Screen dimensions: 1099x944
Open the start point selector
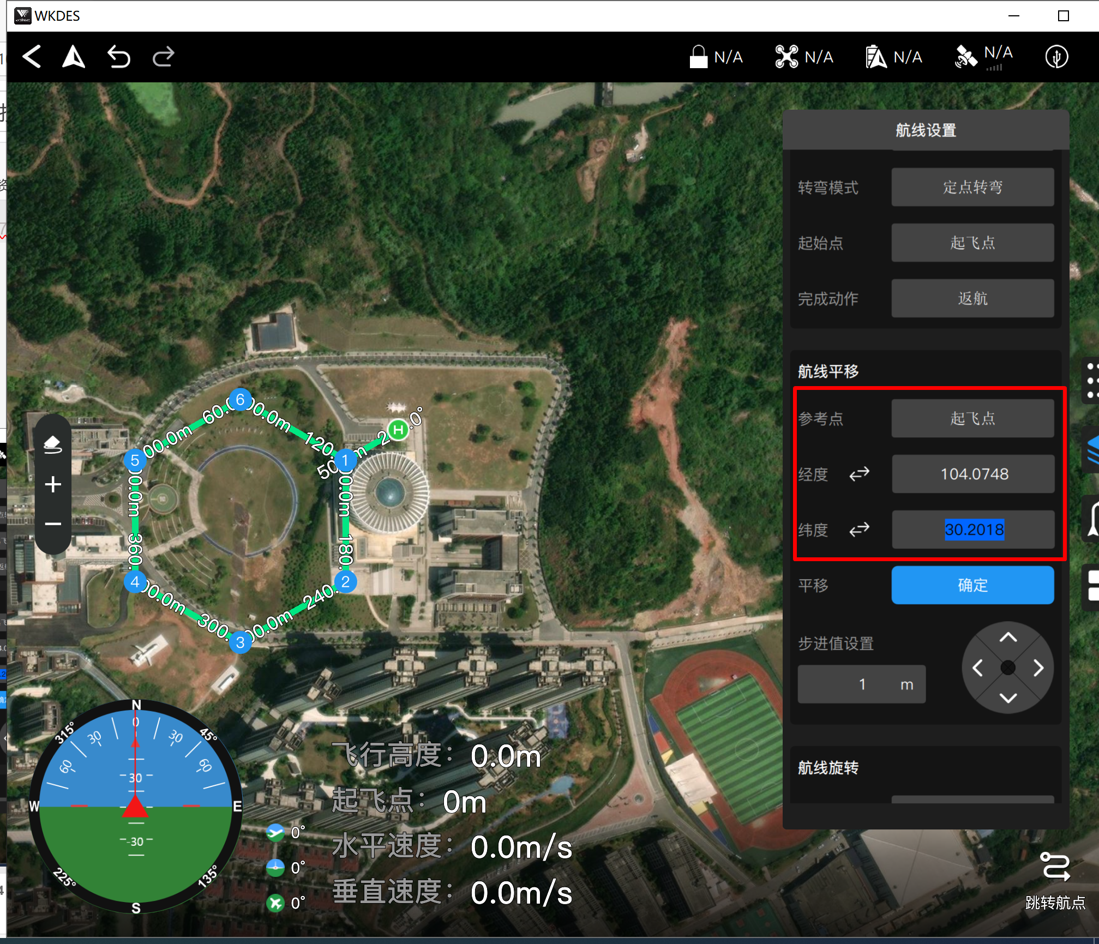[x=972, y=243]
